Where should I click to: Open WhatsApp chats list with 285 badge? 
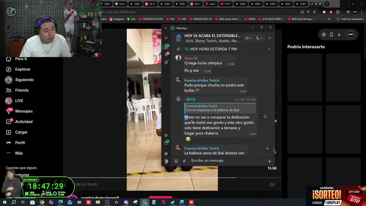pyautogui.click(x=166, y=47)
